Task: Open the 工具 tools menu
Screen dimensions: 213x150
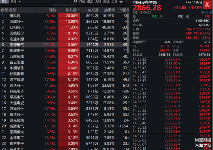Action: click(x=114, y=2)
